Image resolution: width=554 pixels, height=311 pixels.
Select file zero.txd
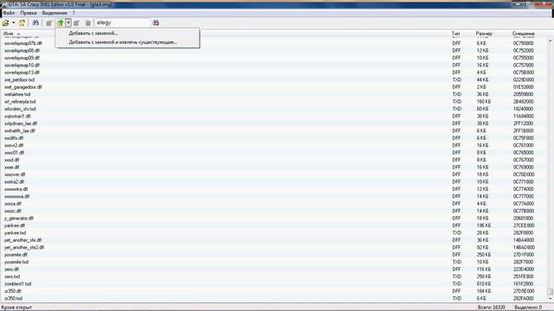12,276
